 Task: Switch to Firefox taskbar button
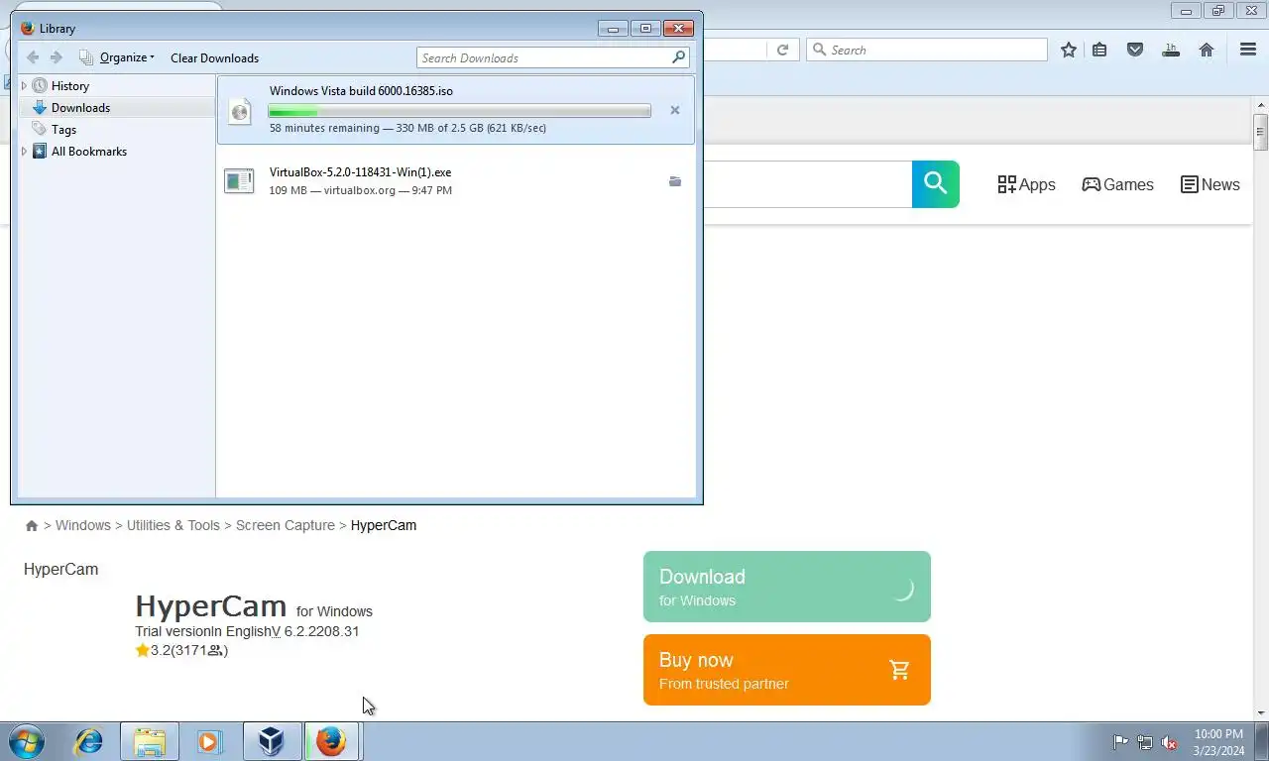(x=331, y=741)
